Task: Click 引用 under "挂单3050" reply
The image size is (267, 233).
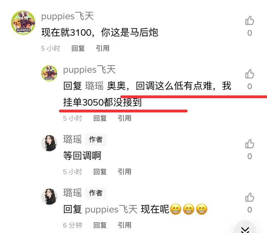Action: point(125,118)
